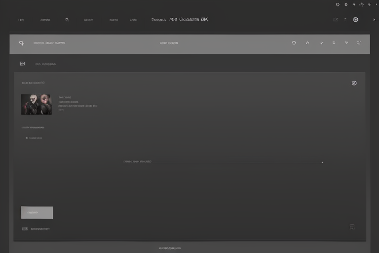Click the square icon in top-right header
The height and width of the screenshot is (253, 379).
point(336,20)
